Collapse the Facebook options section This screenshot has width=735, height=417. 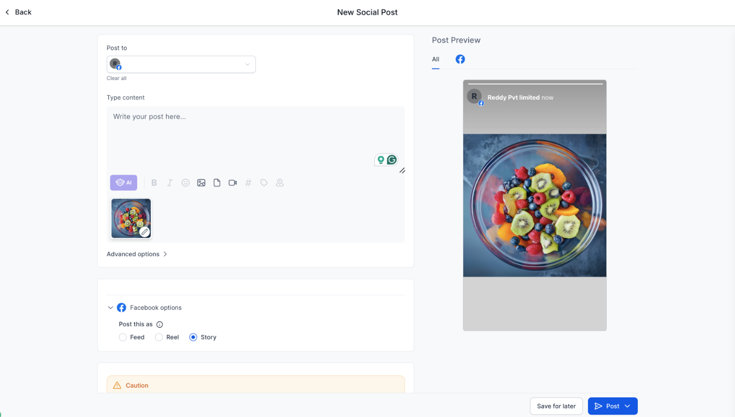(110, 308)
